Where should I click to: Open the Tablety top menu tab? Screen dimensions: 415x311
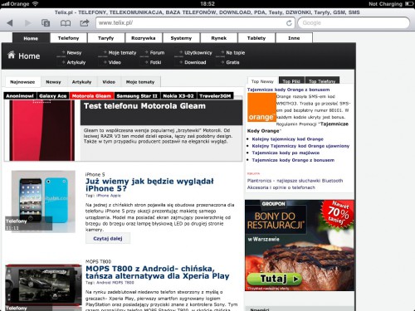click(256, 38)
